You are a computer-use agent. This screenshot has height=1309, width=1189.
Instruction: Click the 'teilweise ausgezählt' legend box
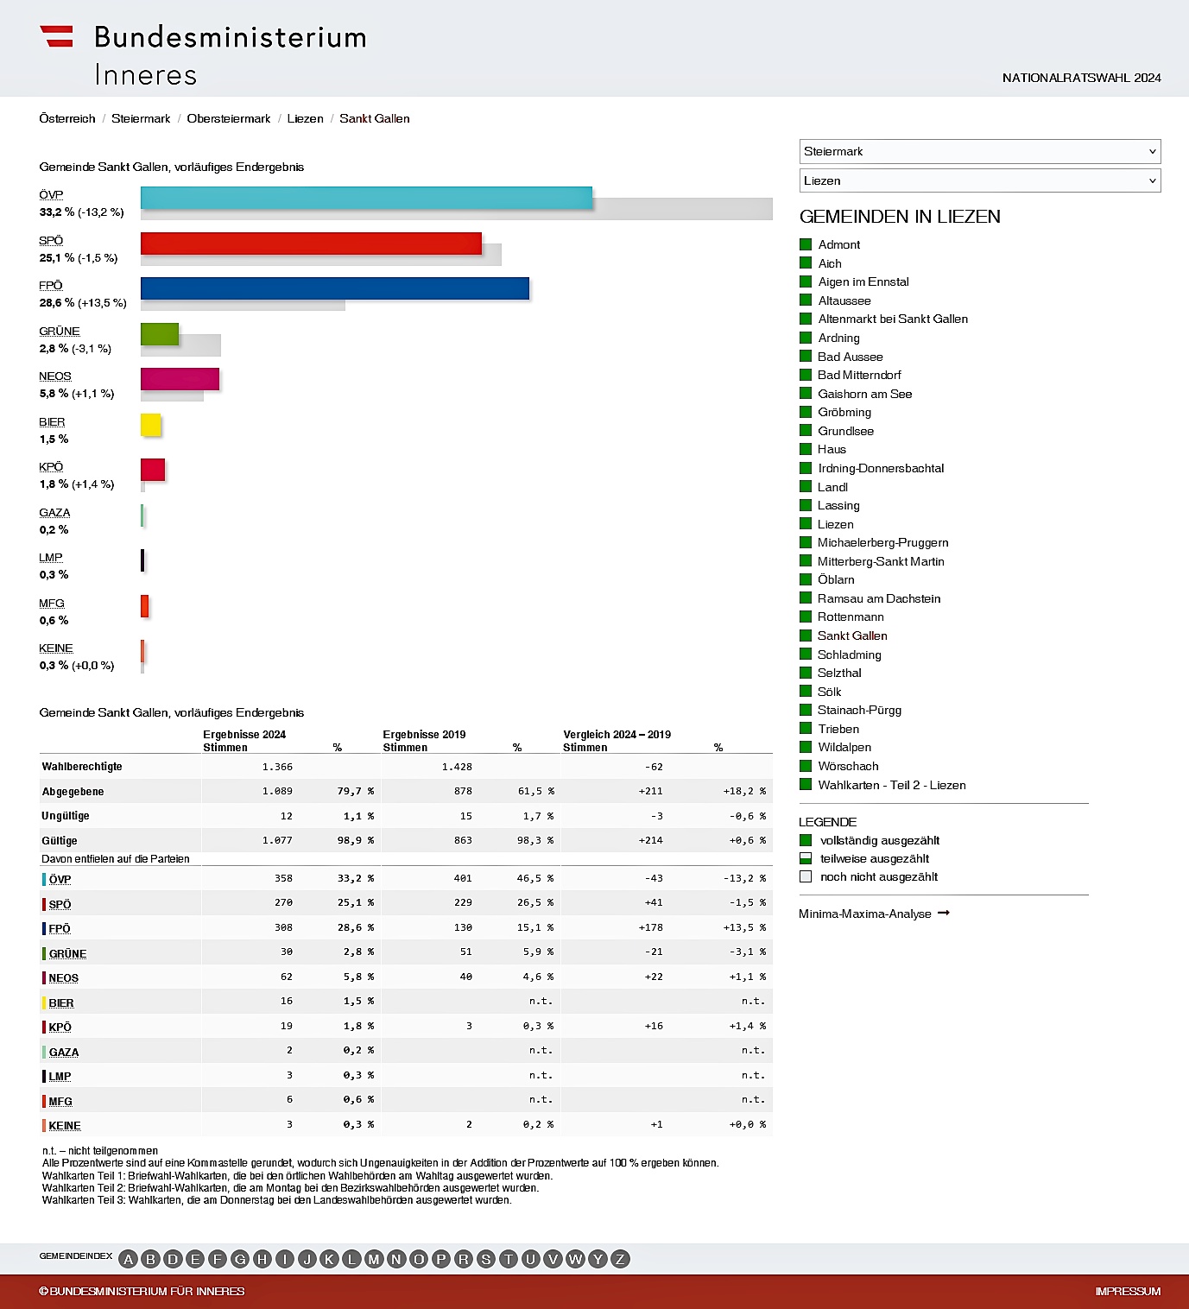[x=806, y=858]
